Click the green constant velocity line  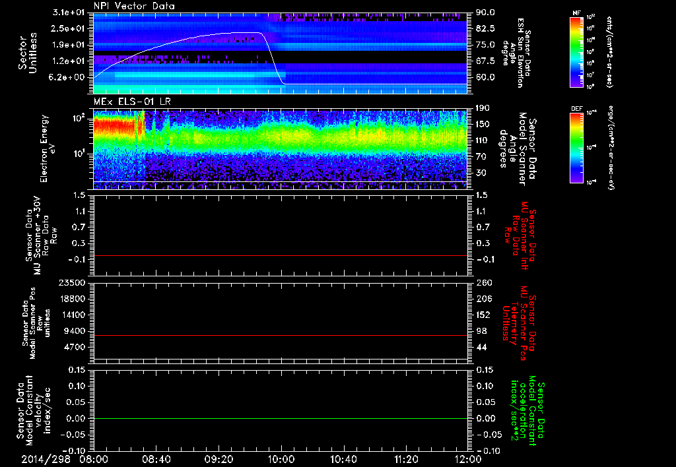(281, 418)
